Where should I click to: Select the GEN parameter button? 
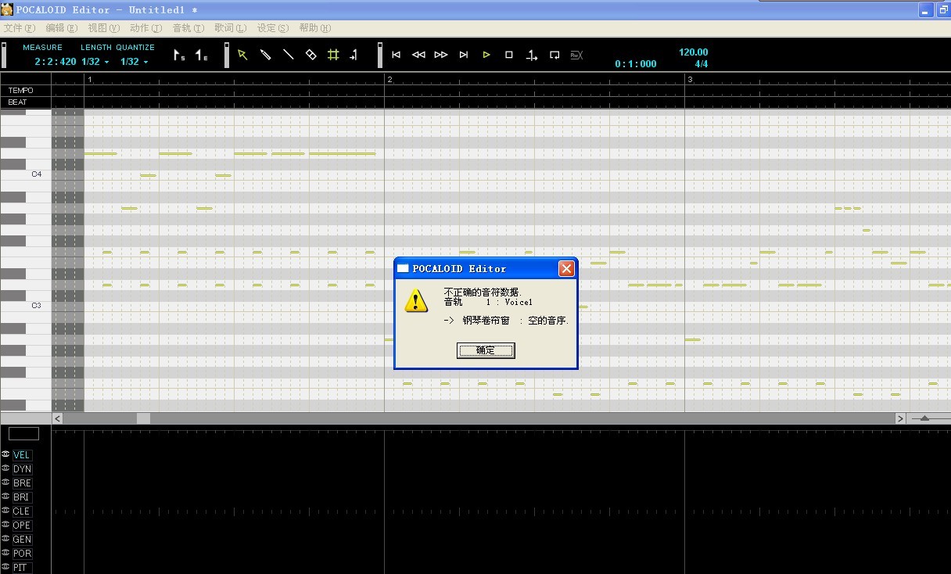pyautogui.click(x=22, y=540)
